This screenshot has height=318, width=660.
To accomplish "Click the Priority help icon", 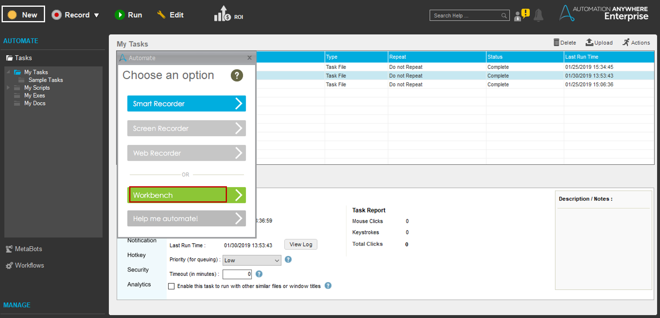I will click(288, 259).
